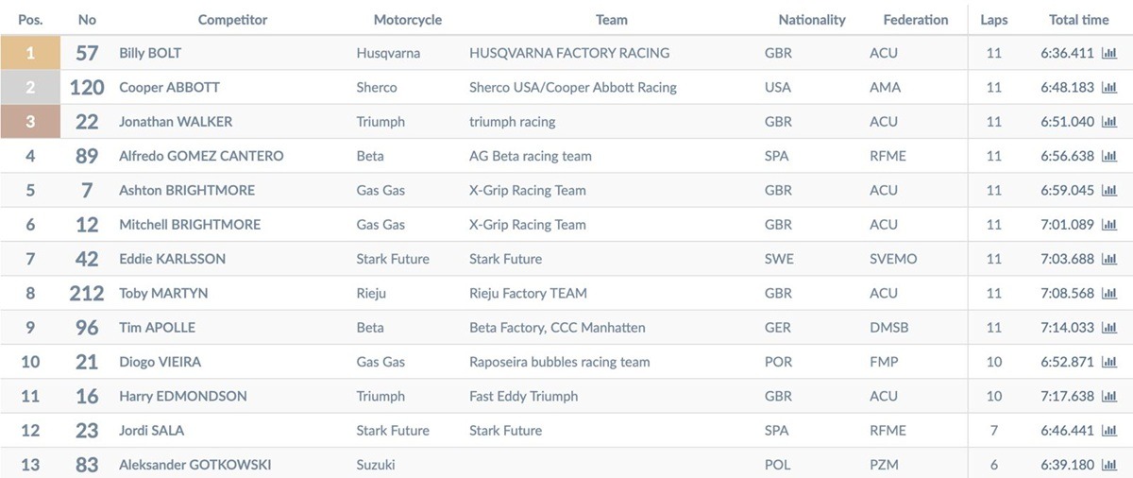Click the gold position 1 badge

point(30,53)
